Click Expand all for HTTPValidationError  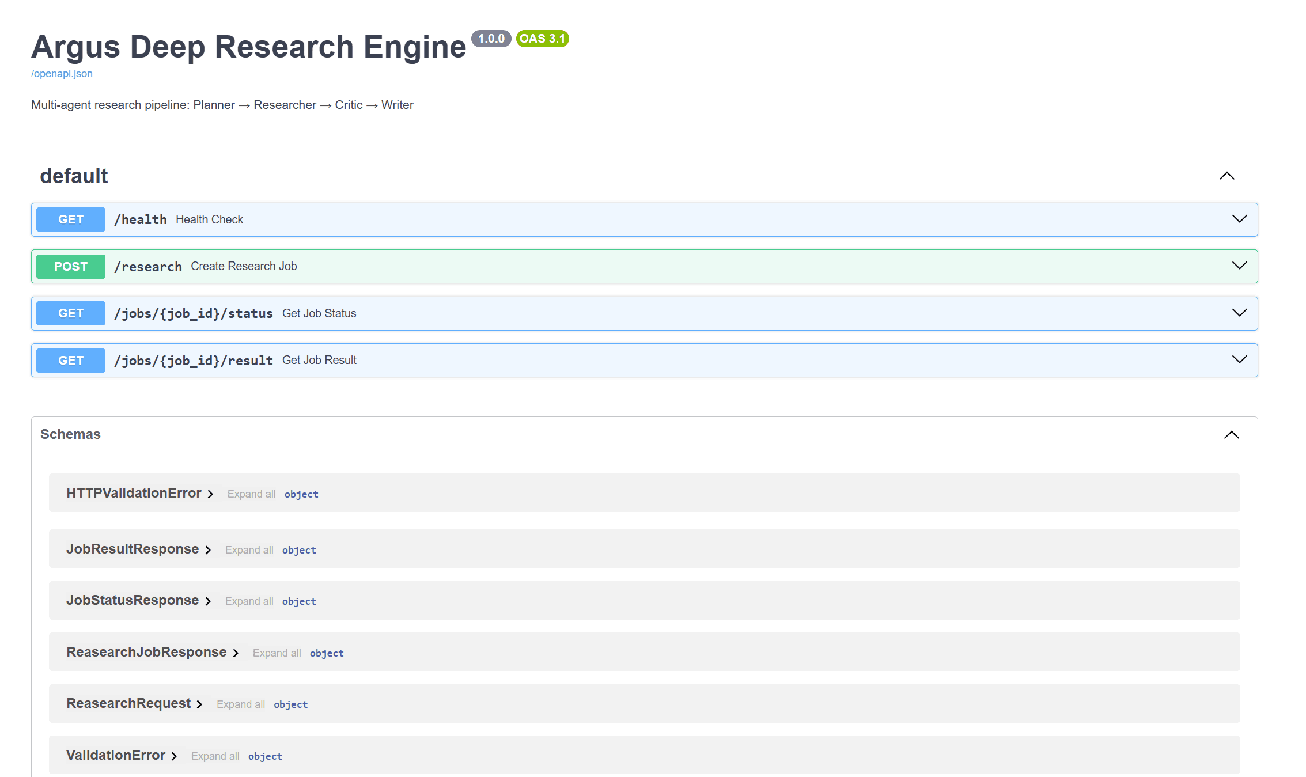tap(251, 494)
